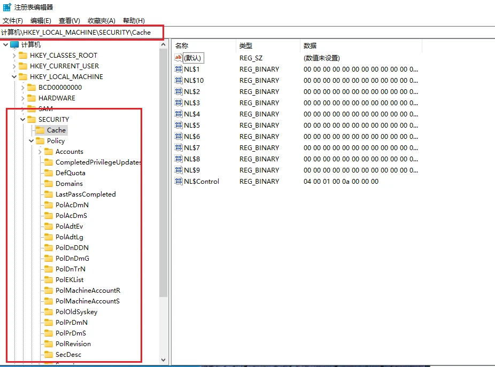Click the folder icon of SecDesc
This screenshot has height=367, width=495.
[49, 354]
